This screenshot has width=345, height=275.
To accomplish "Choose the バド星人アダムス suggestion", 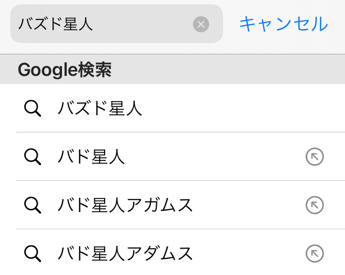I will [125, 253].
